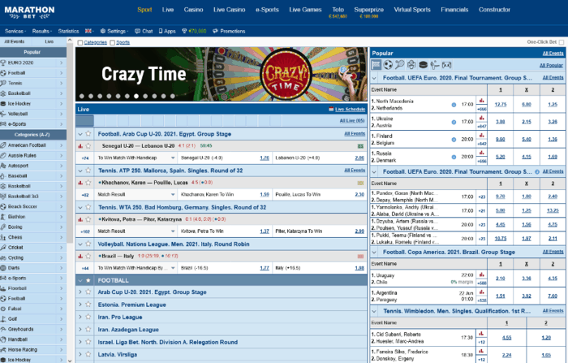Open statistics icon for Uruguay vs Chile
Screen dimensions: 568x363
(481, 274)
